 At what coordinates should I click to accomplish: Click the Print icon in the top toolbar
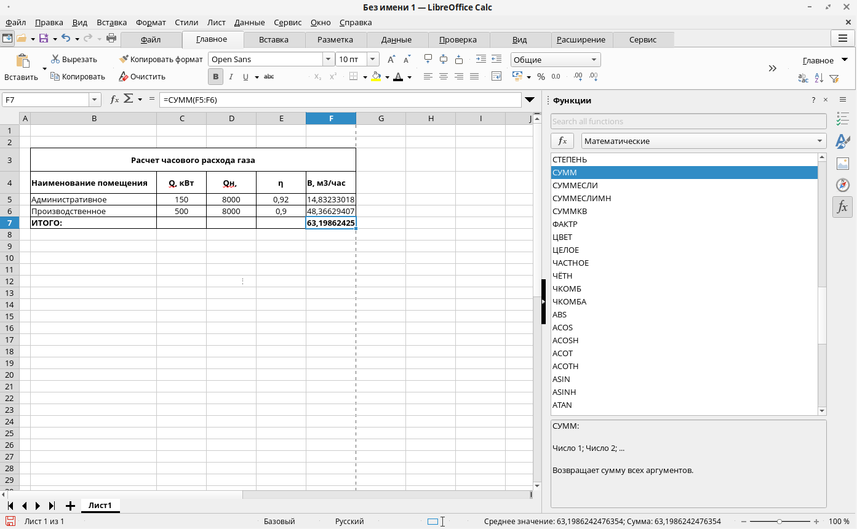[111, 38]
